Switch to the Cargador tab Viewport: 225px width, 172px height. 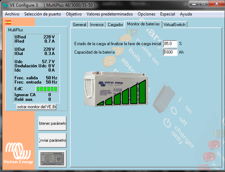click(115, 25)
